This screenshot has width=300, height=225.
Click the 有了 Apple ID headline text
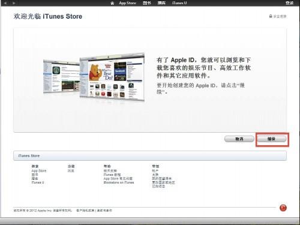point(203,68)
